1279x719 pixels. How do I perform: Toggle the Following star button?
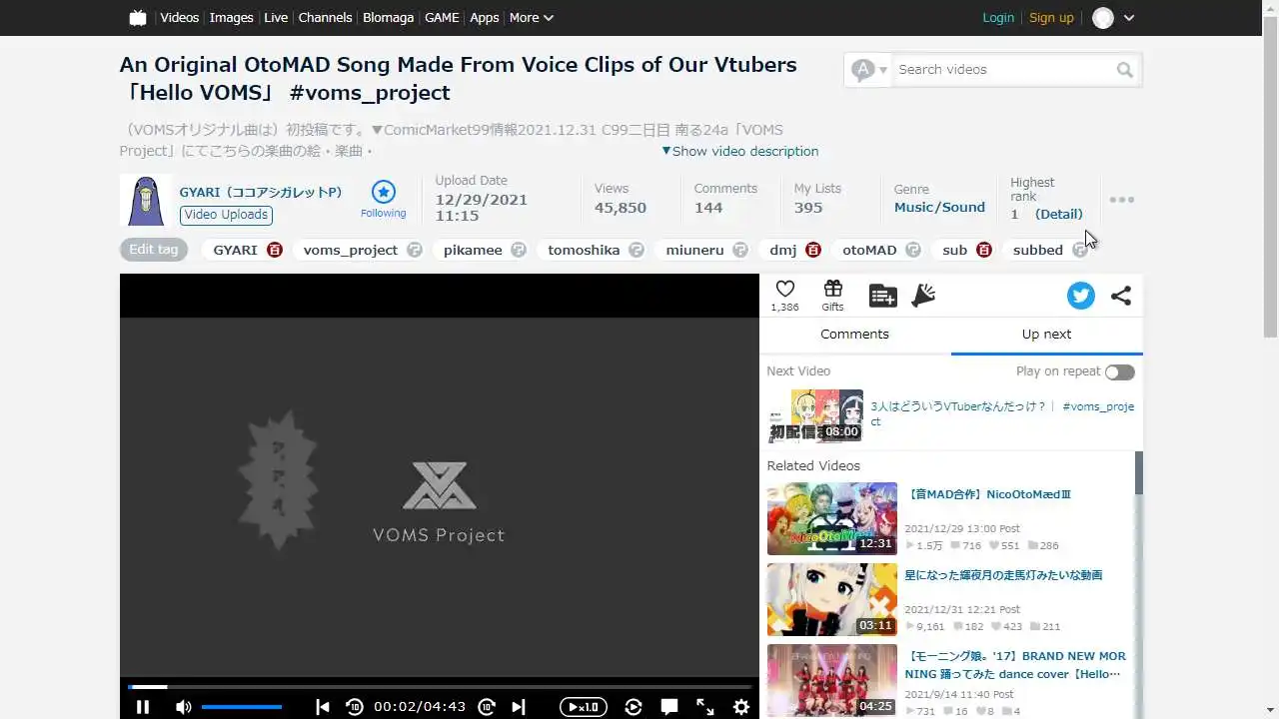coord(384,199)
